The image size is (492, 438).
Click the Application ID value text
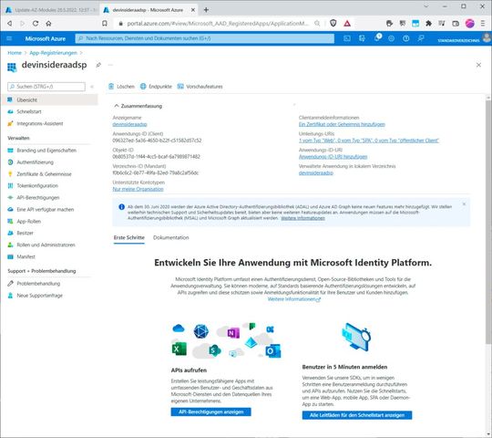(x=157, y=141)
